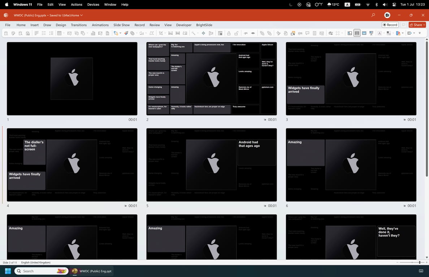
Task: Switch to the Design tab
Action: pos(61,25)
